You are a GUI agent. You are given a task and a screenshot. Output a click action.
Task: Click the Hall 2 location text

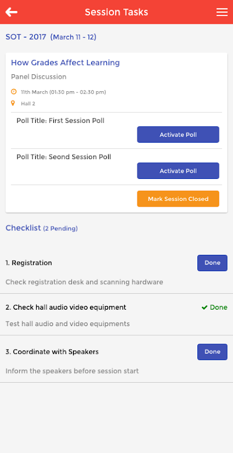click(28, 104)
